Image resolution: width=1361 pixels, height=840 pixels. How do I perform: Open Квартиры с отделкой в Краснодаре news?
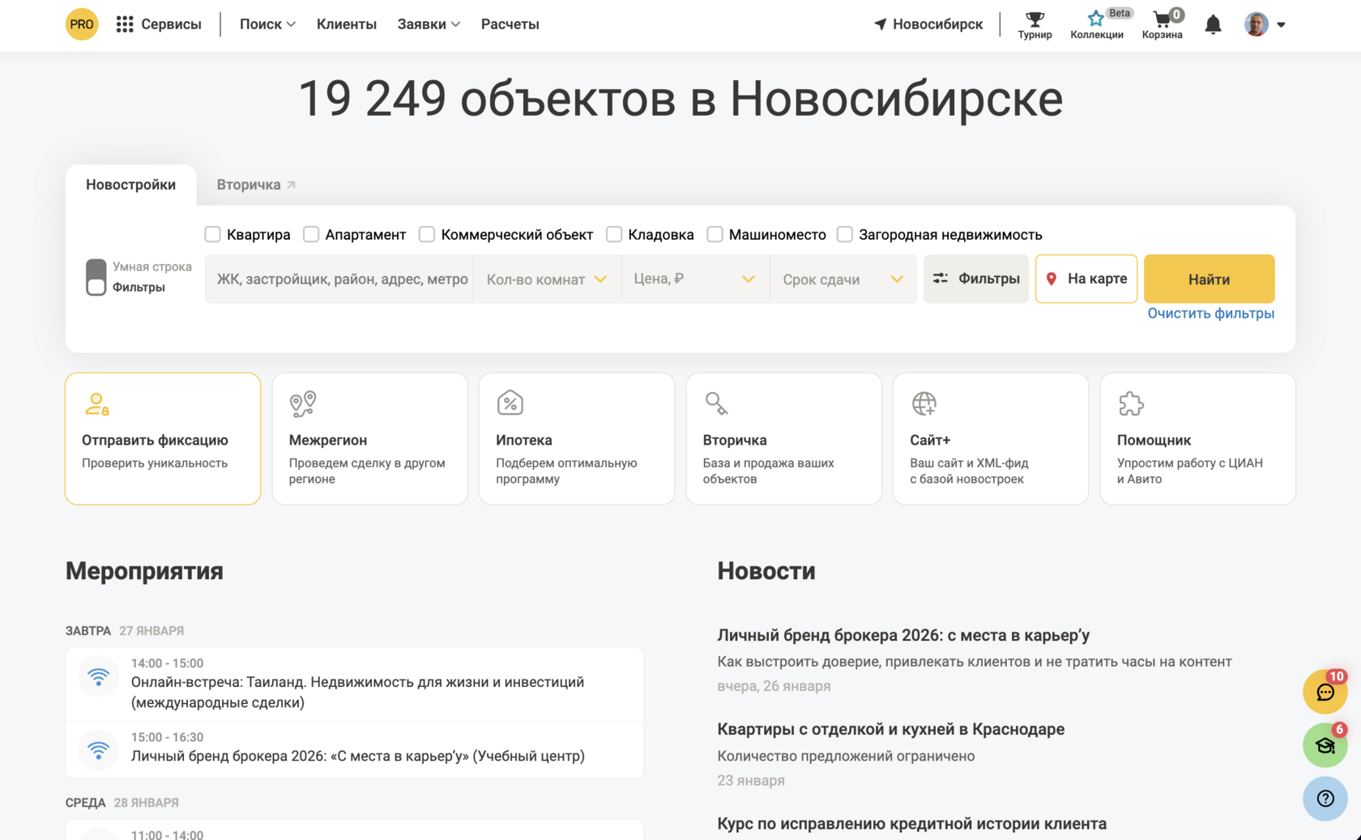[x=891, y=729]
